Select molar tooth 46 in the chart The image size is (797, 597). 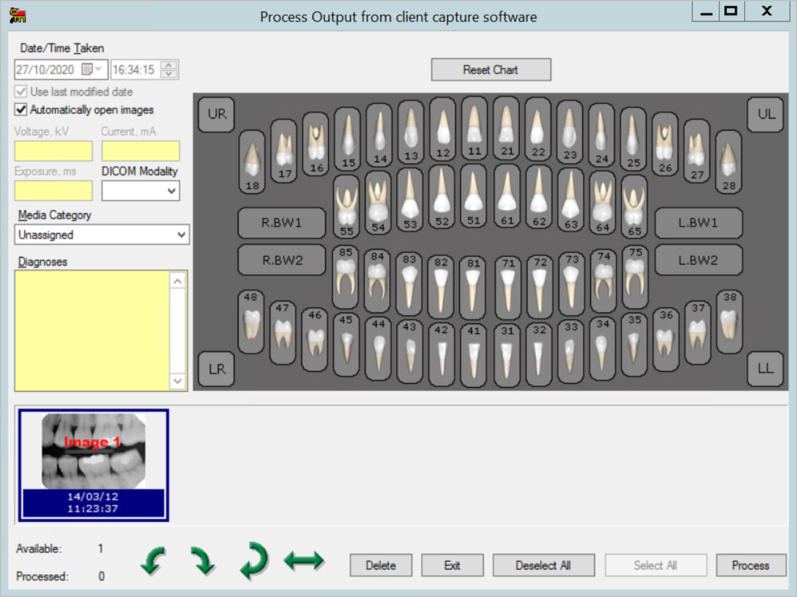[315, 339]
